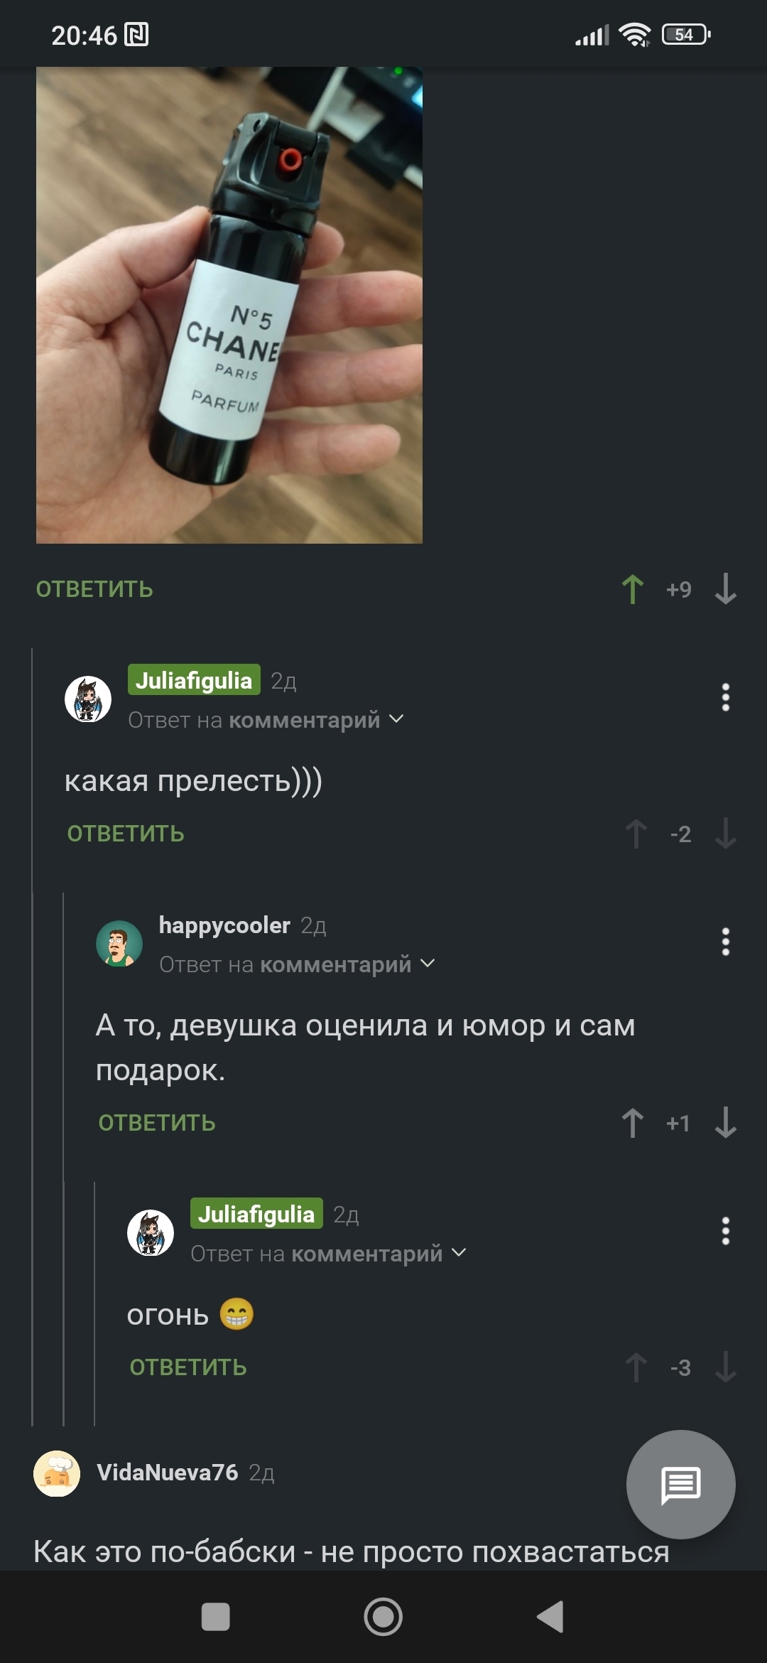Open VidaNueva76's avatar
Viewport: 767px width, 1663px height.
57,1473
